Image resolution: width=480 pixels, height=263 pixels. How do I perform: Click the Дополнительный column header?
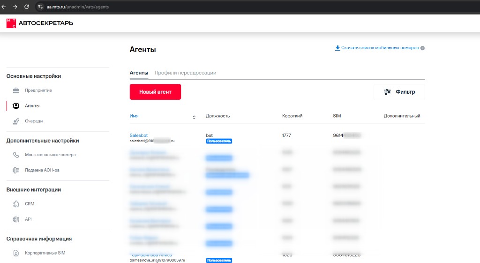tap(402, 116)
